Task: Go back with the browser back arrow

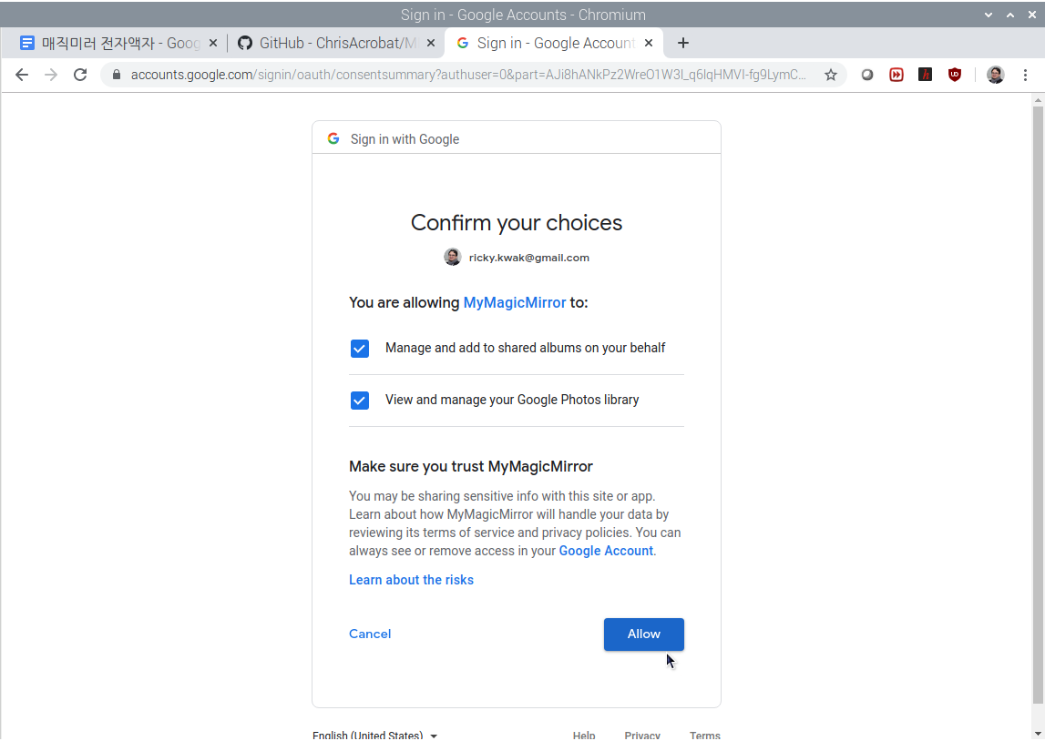Action: [22, 75]
